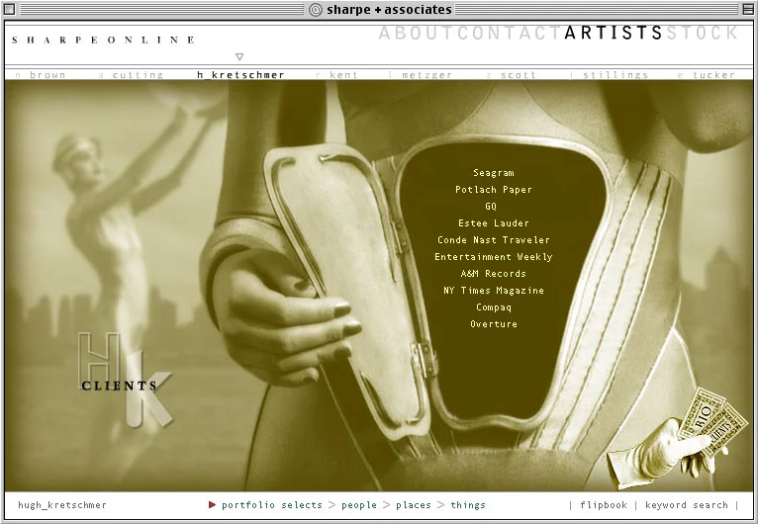Screen dimensions: 758x524
Task: Click the SHARPEONLINE logo text
Action: 104,41
